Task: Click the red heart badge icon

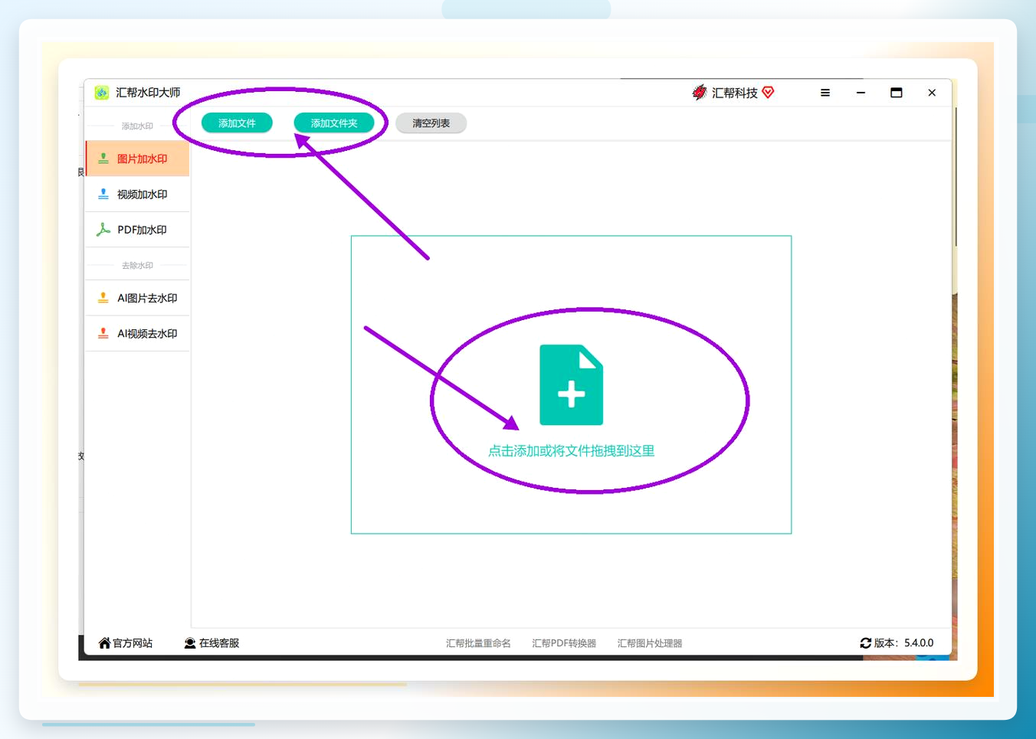Action: coord(768,93)
